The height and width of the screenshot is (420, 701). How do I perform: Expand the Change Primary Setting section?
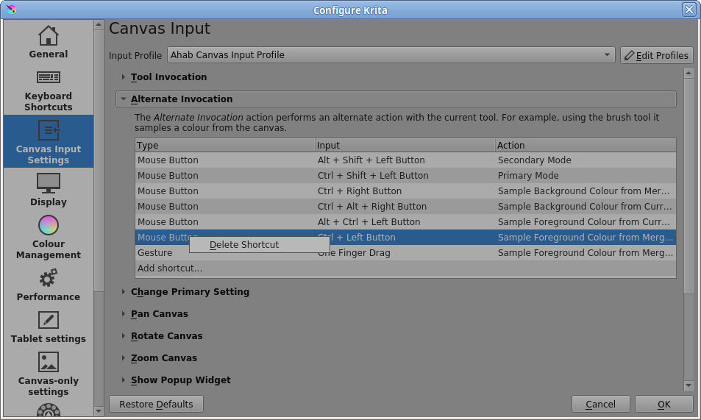(124, 291)
